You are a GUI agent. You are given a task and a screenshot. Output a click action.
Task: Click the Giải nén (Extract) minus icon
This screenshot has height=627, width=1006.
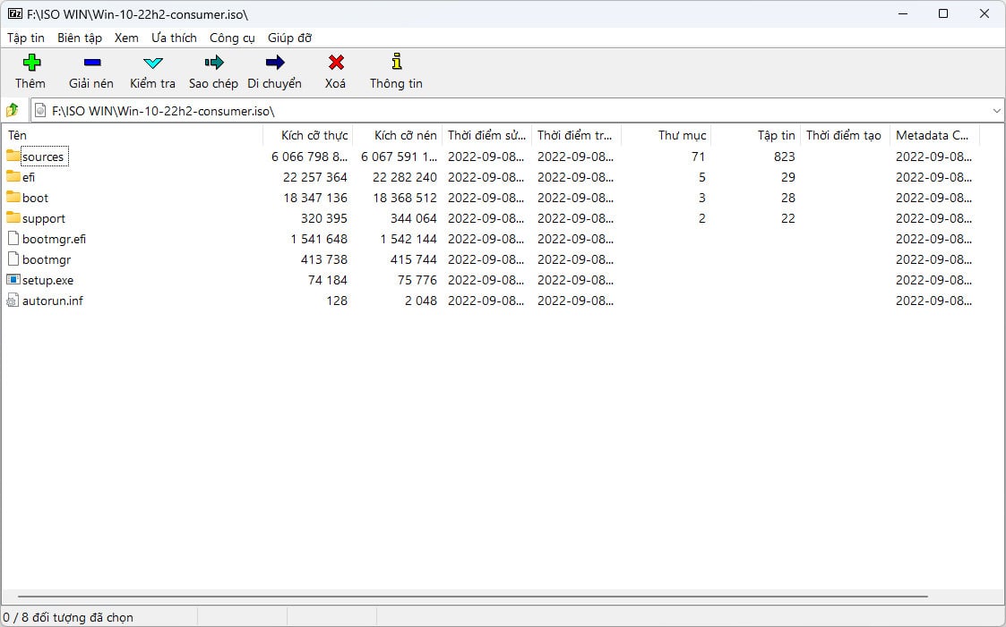91,62
